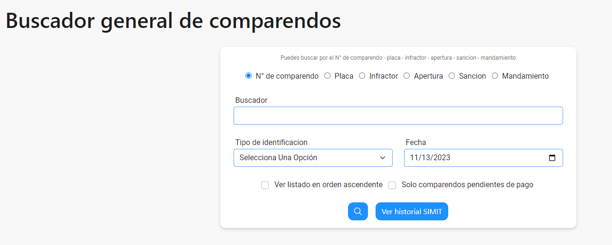612x245 pixels.
Task: Click the chevron arrow in Tipo de identificacion
Action: coord(383,158)
